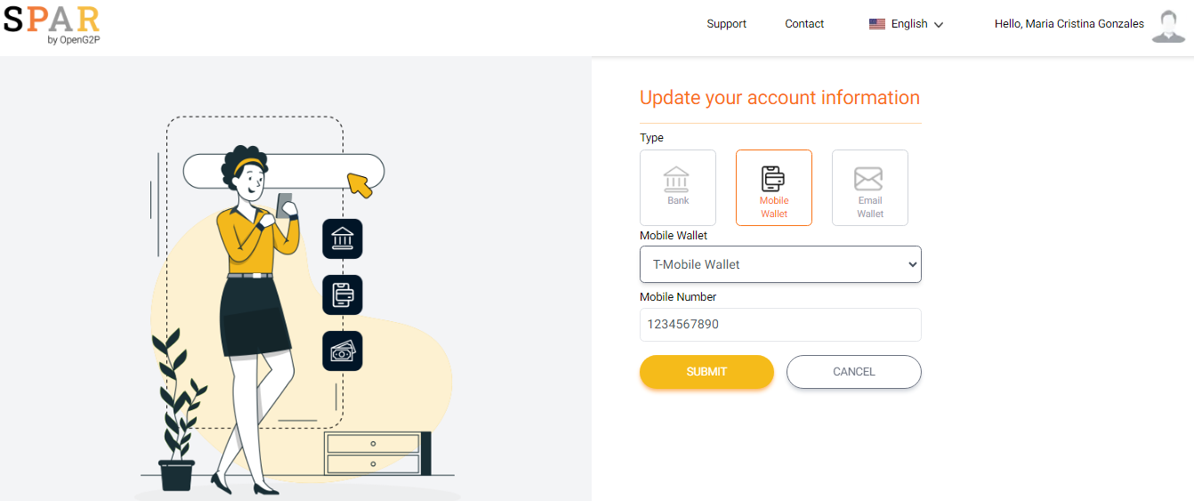The height and width of the screenshot is (501, 1194).
Task: Open the Contact page
Action: click(804, 24)
